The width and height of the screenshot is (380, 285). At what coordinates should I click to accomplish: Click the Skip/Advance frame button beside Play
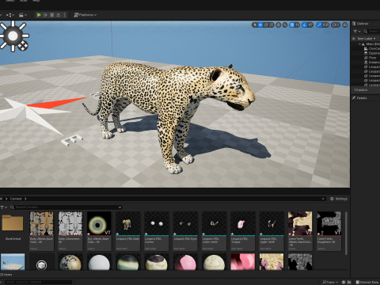[x=45, y=15]
